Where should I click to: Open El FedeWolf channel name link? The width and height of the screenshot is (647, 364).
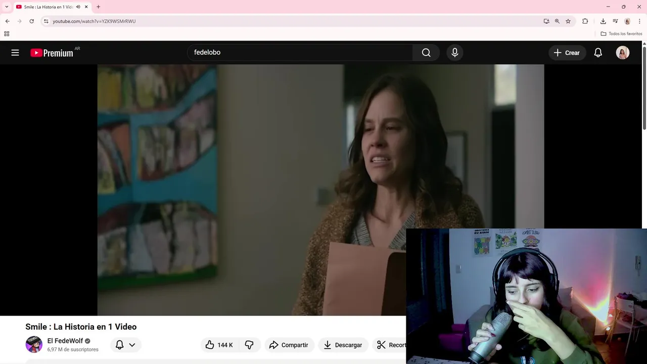[65, 341]
